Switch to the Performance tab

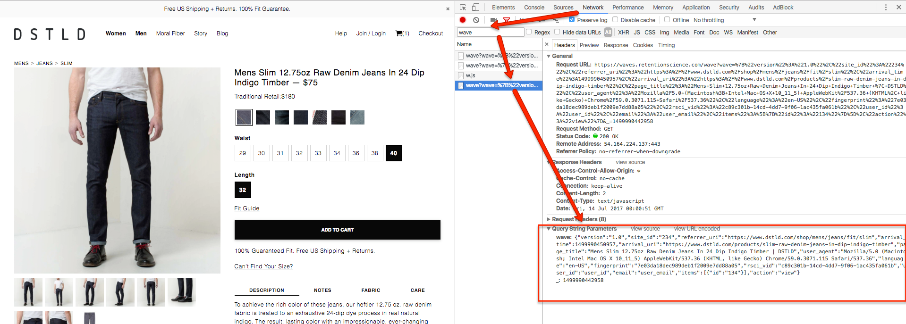coord(628,7)
